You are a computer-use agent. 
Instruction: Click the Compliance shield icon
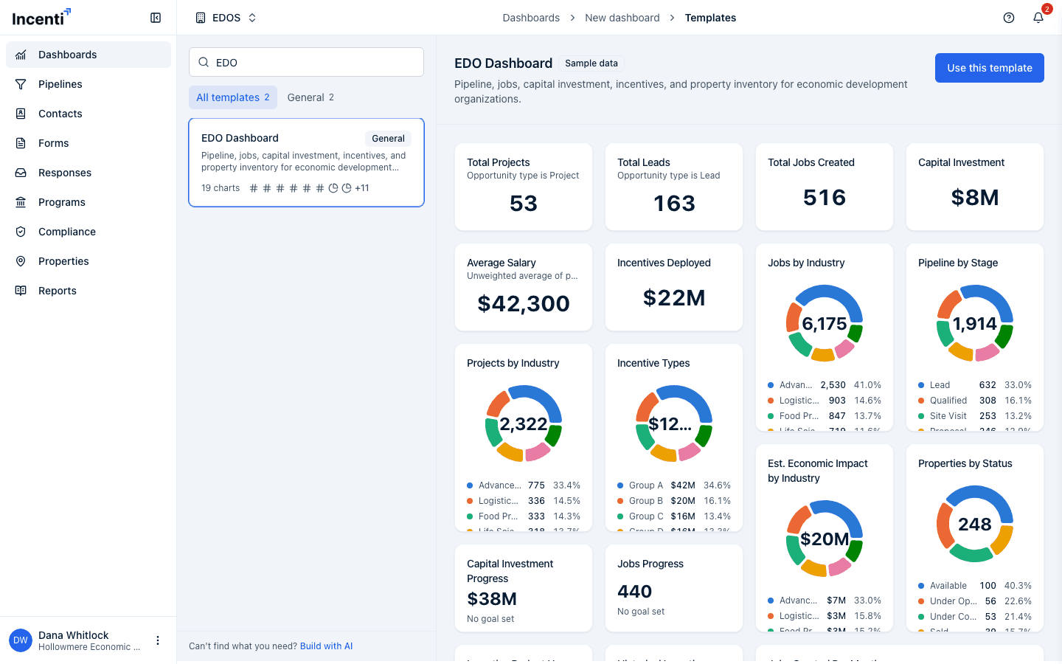(x=21, y=232)
